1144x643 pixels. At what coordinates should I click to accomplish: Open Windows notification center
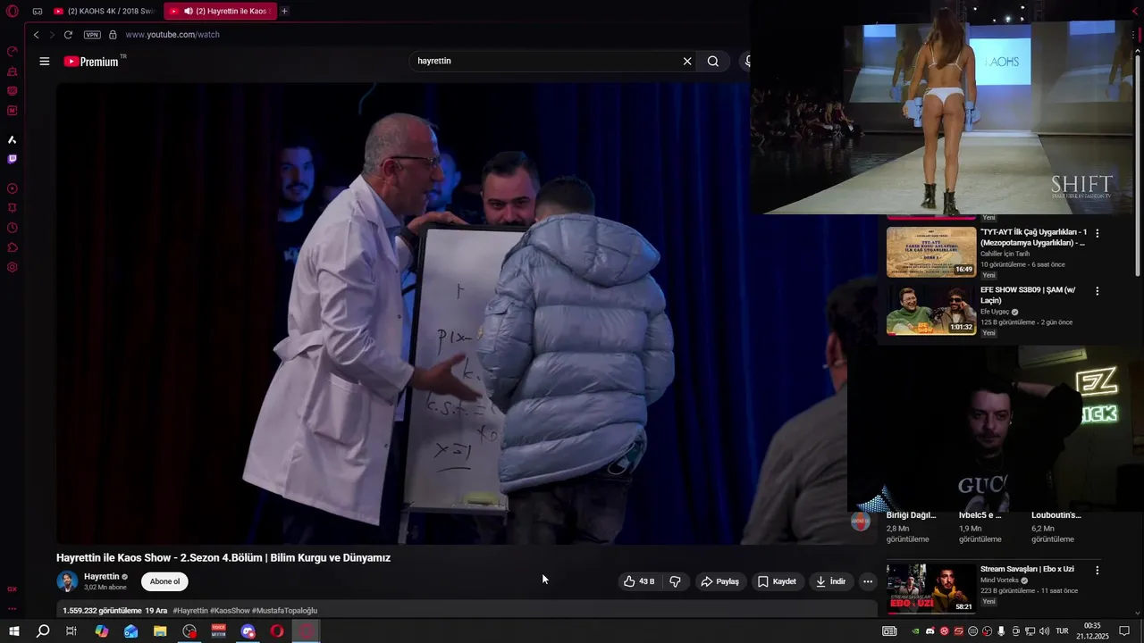point(1124,631)
